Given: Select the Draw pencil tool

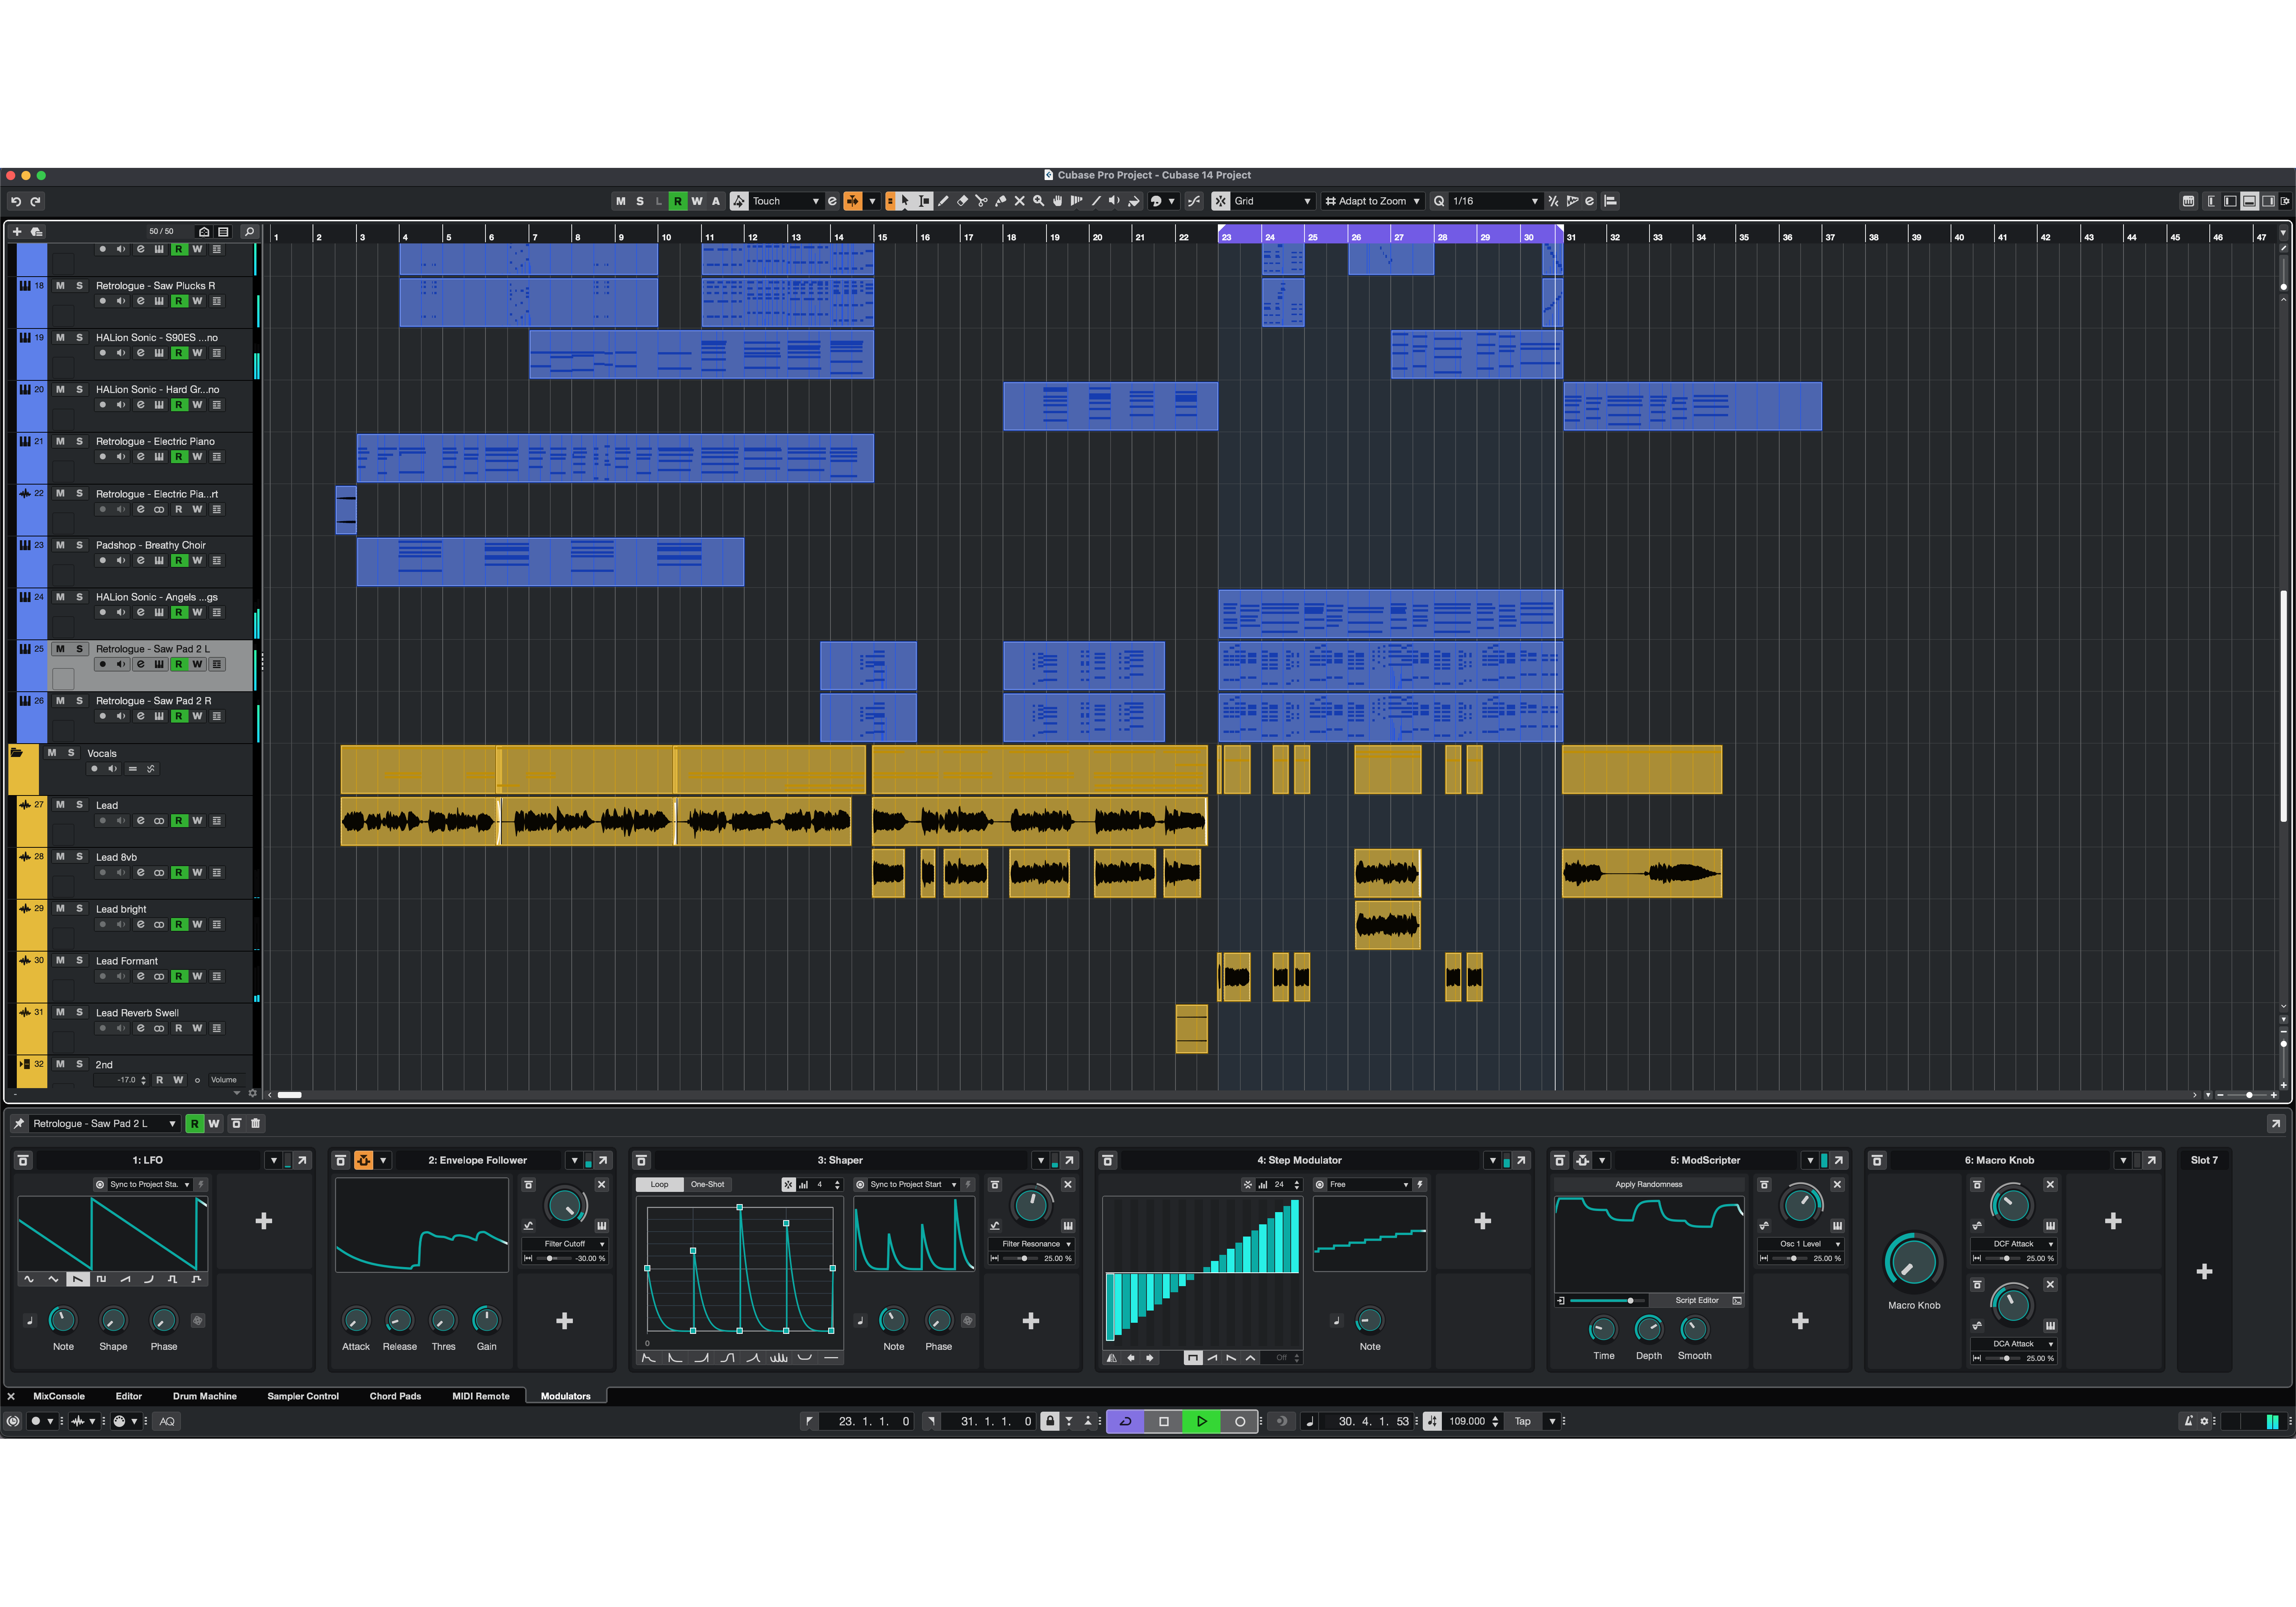Looking at the screenshot, I should pos(943,201).
